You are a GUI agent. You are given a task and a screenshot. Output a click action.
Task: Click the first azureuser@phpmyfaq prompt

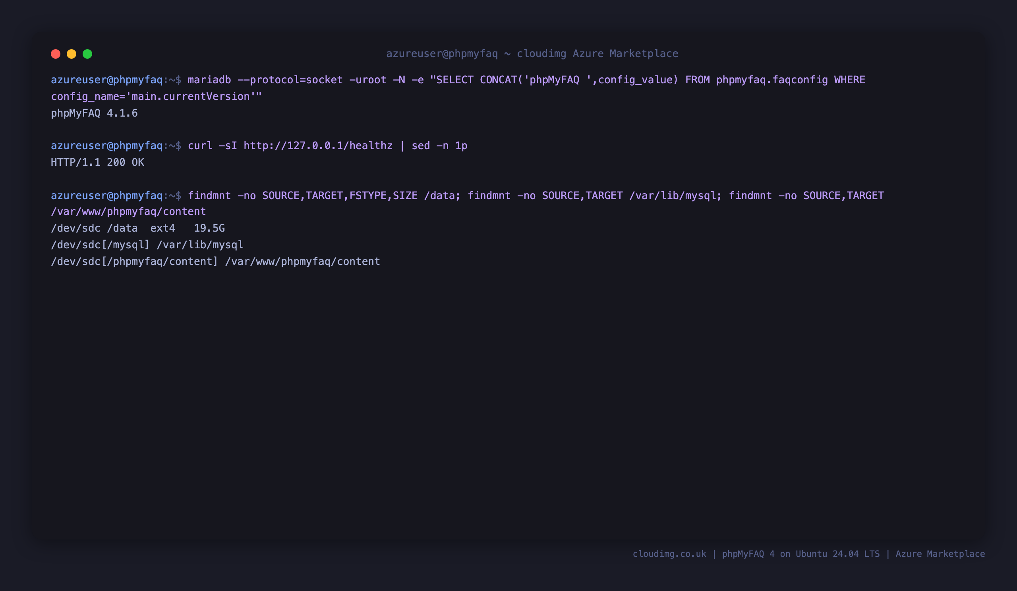coord(116,80)
